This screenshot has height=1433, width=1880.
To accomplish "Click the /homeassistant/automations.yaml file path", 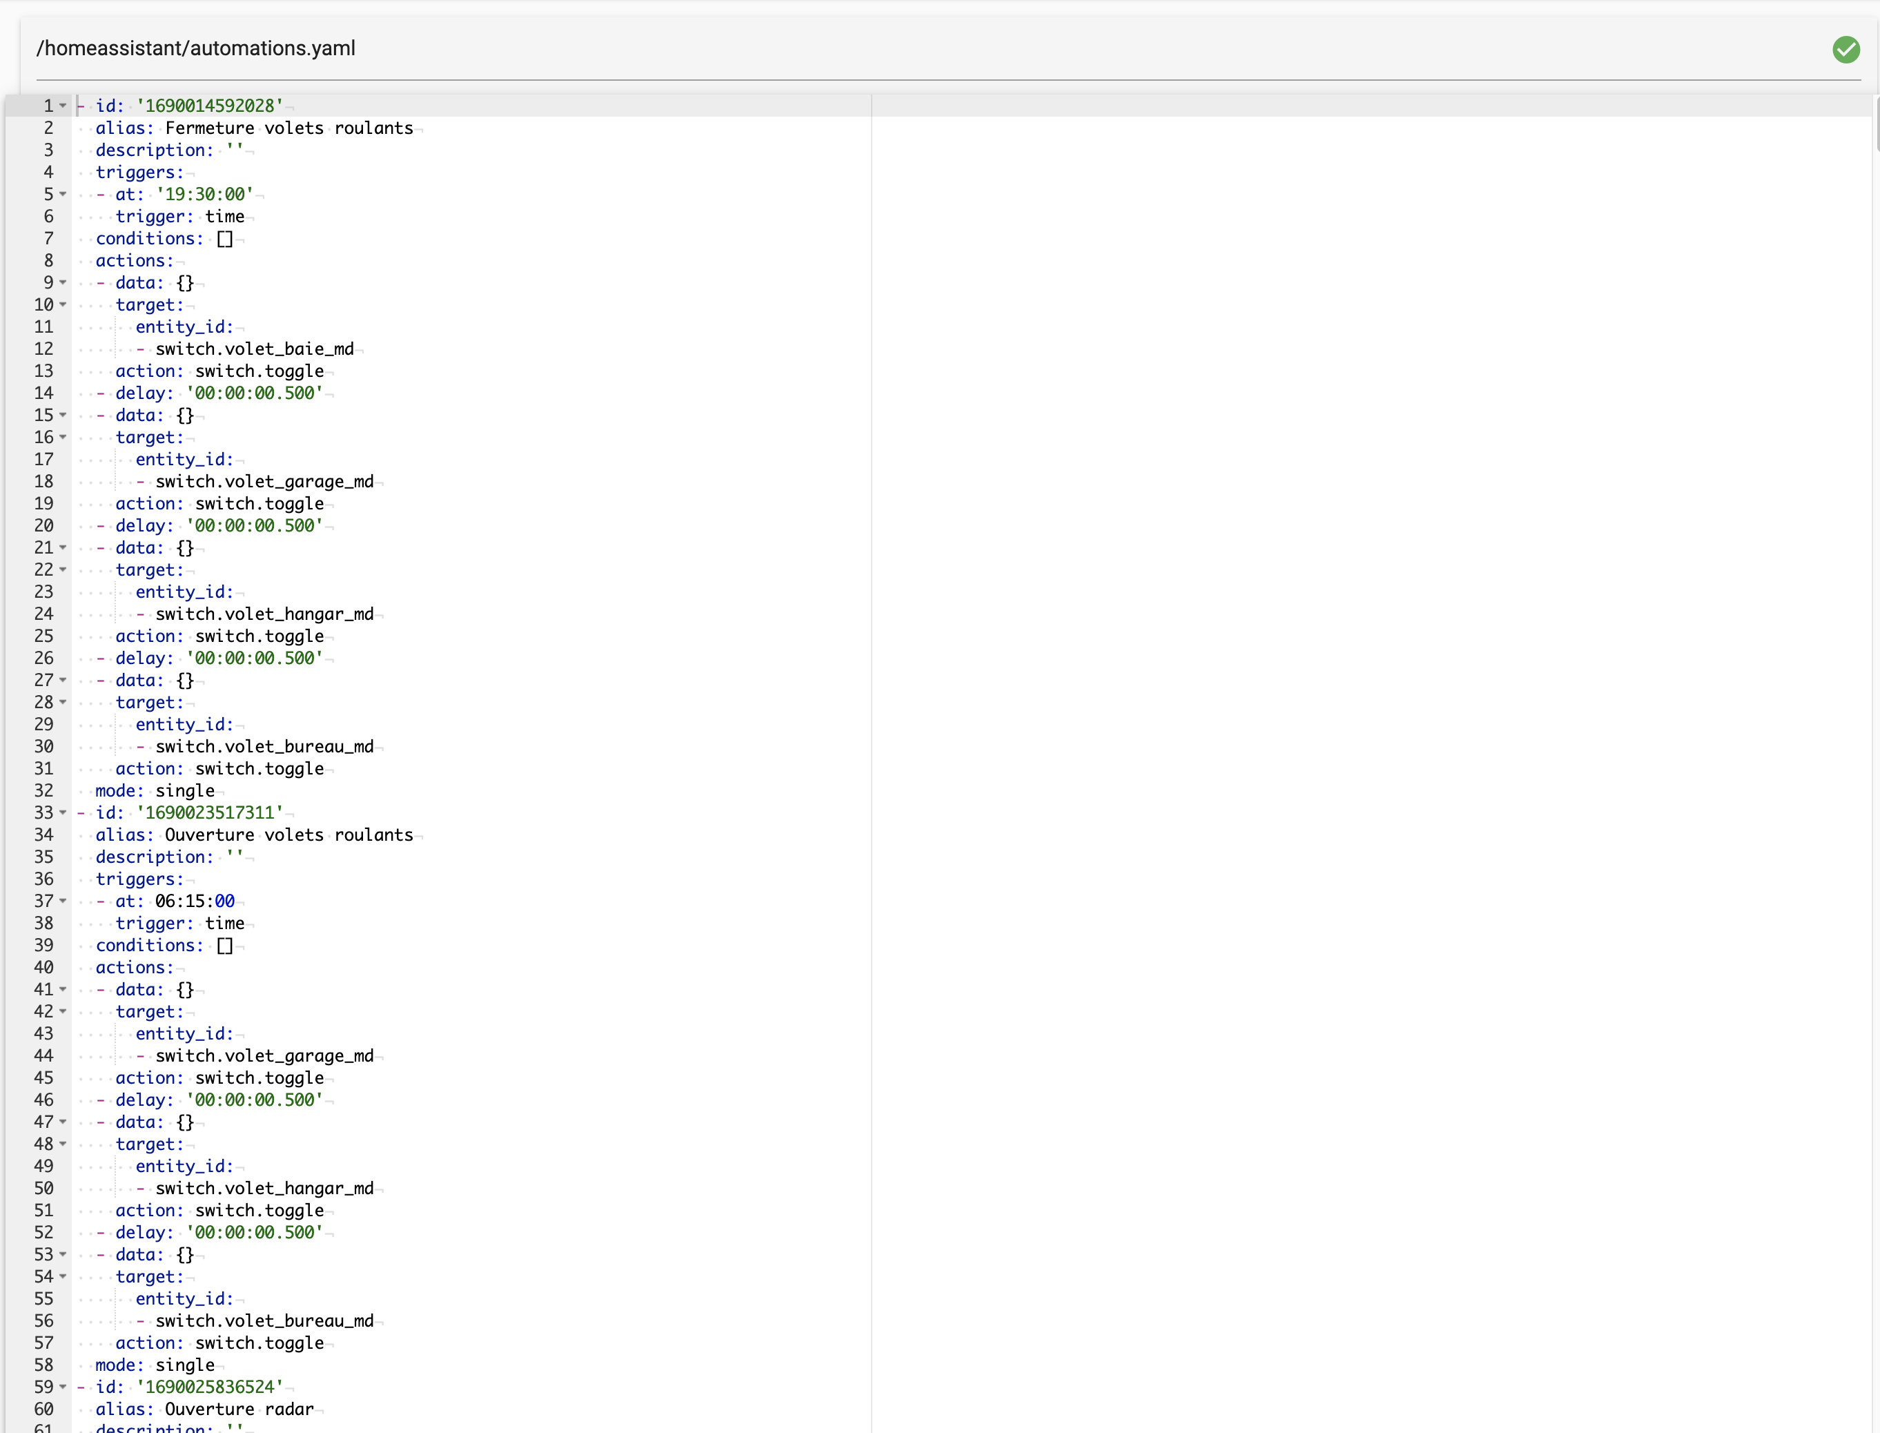I will click(195, 48).
